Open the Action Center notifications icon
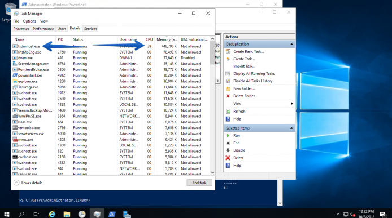The width and height of the screenshot is (392, 218). coord(382,214)
